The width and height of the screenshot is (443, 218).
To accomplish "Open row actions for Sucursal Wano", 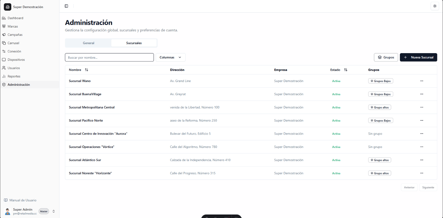I will 421,81.
